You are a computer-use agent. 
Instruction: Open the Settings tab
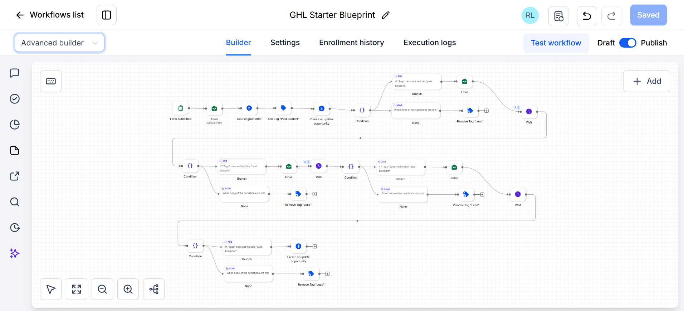pyautogui.click(x=285, y=43)
